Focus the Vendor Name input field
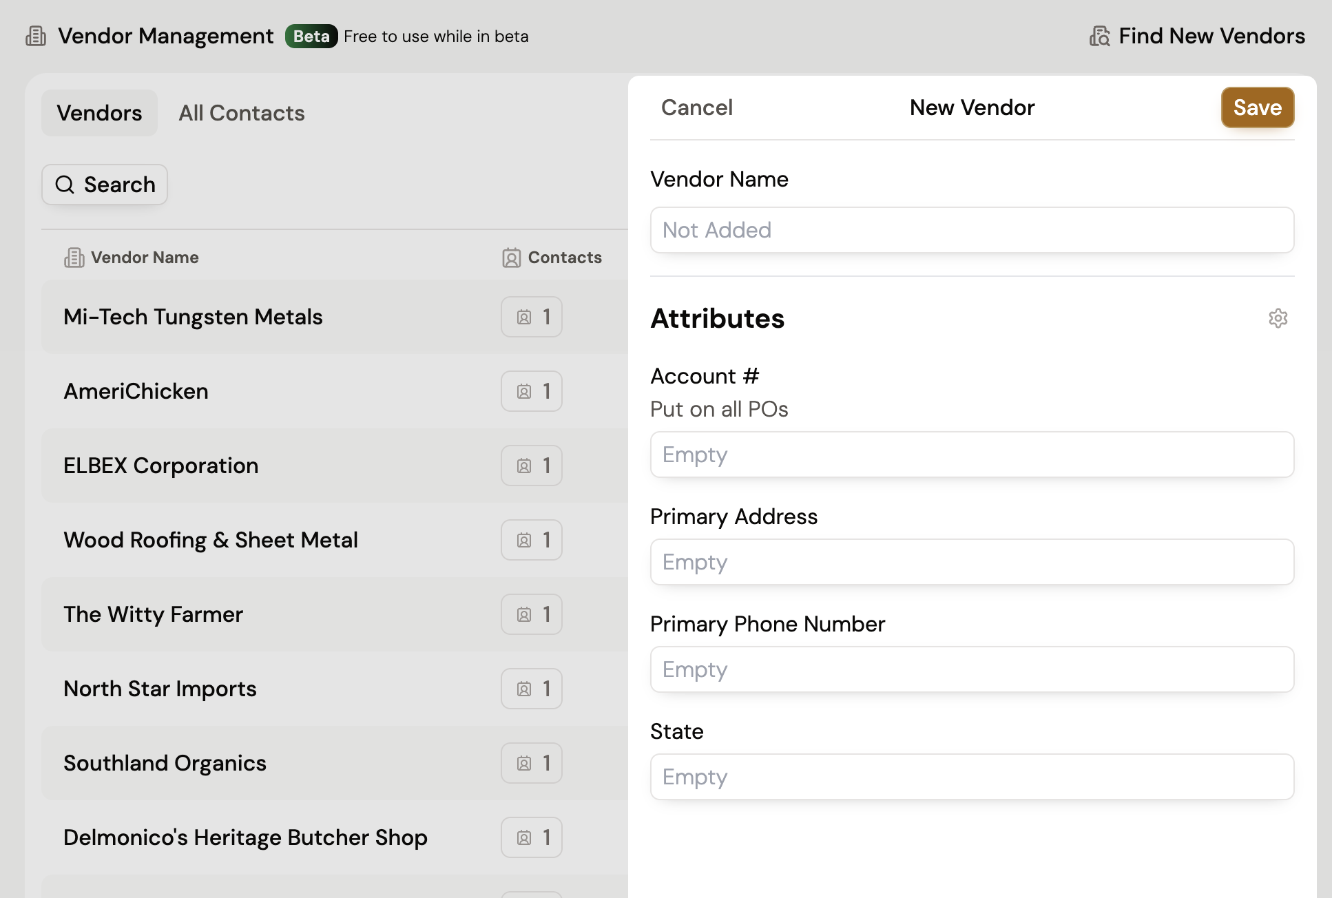The height and width of the screenshot is (898, 1332). point(972,230)
